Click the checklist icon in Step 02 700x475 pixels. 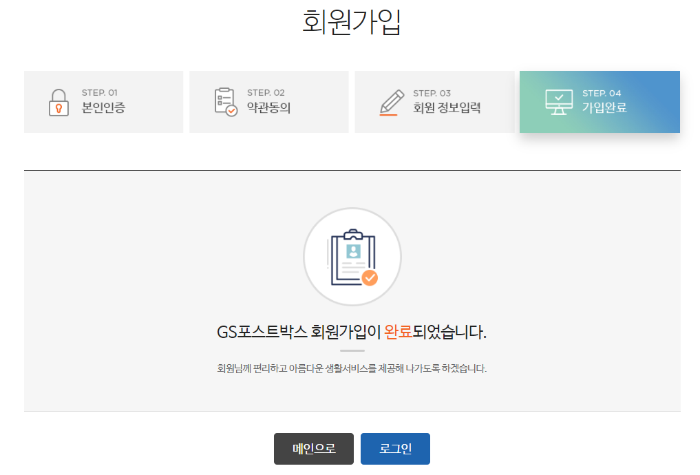(226, 103)
